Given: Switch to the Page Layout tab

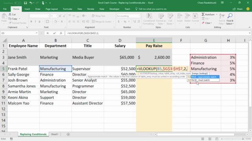Looking at the screenshot, I should [52, 9].
